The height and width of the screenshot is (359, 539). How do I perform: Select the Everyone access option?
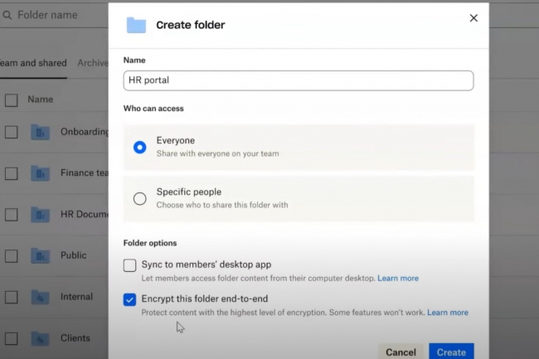[140, 147]
